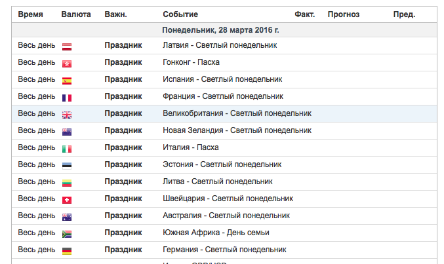Screen dimensions: 444x264
Task: Click the Пред. column header
Action: click(404, 14)
